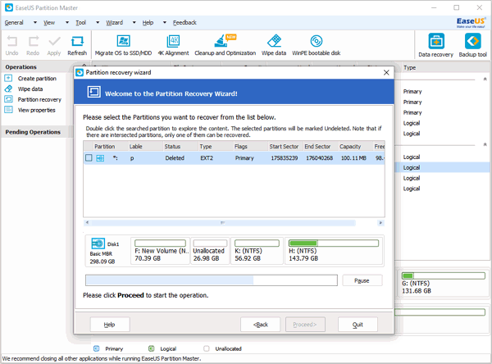This screenshot has height=364, width=492.
Task: Open the Feedback menu item
Action: pyautogui.click(x=184, y=23)
